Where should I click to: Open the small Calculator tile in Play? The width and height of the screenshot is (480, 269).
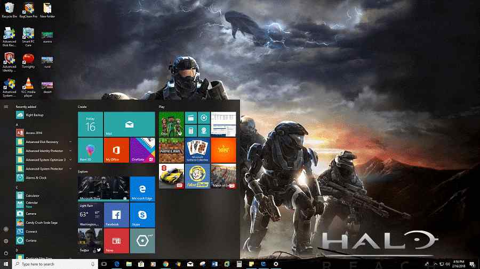coord(191,131)
